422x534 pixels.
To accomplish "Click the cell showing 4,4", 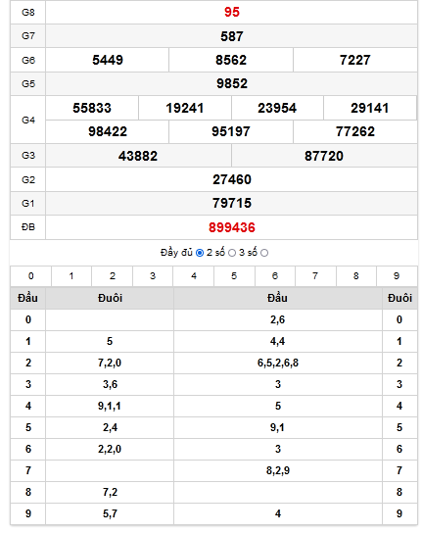I will pos(278,341).
